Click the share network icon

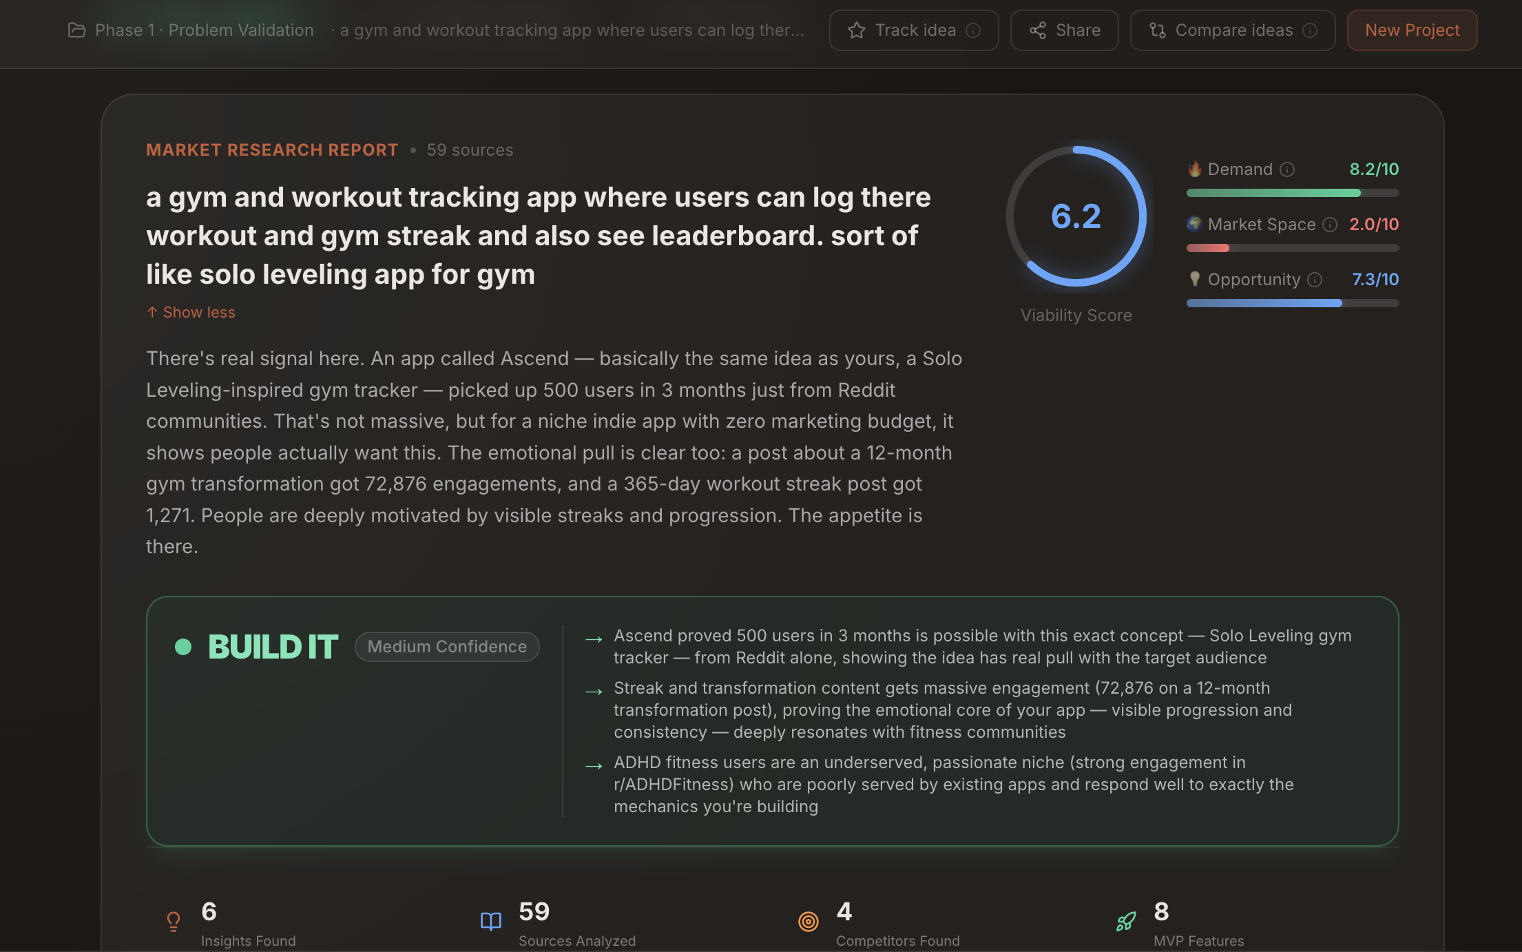click(1038, 30)
